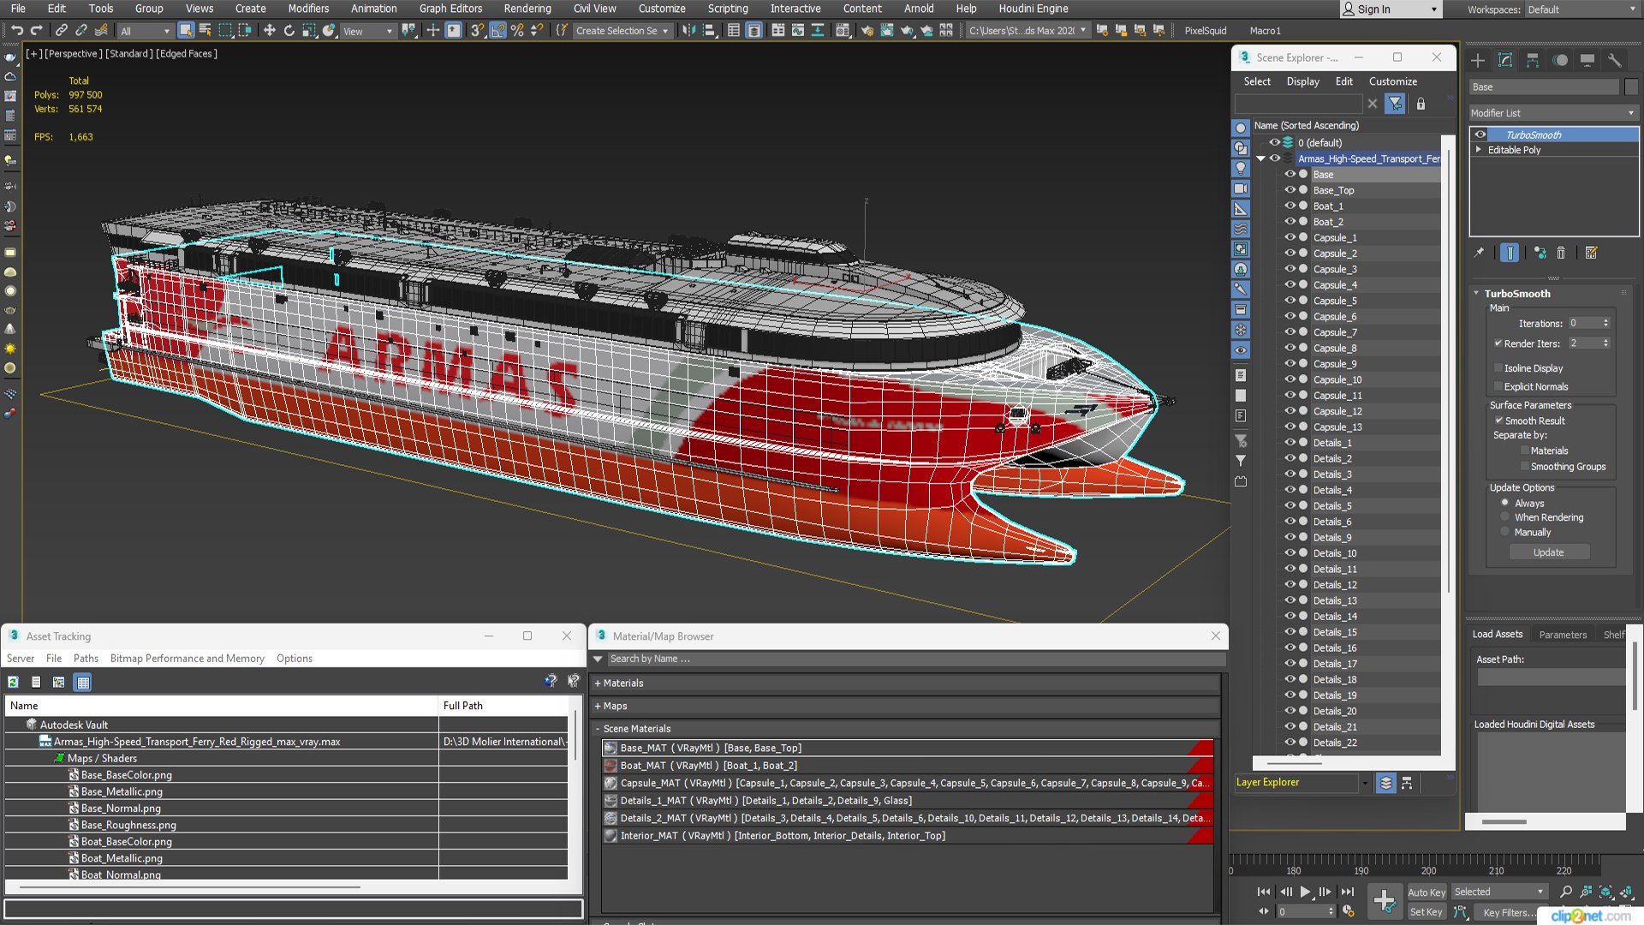Hide the Base_Top object eye icon
The width and height of the screenshot is (1644, 925).
1290,190
